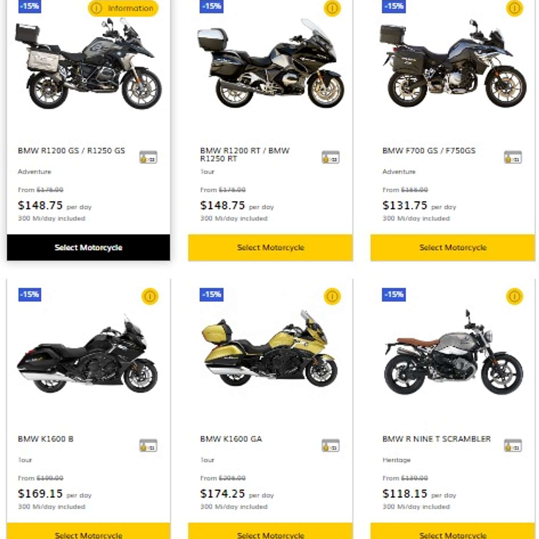Show info for R Nine T Scrambler
This screenshot has width=539, height=539.
point(514,296)
